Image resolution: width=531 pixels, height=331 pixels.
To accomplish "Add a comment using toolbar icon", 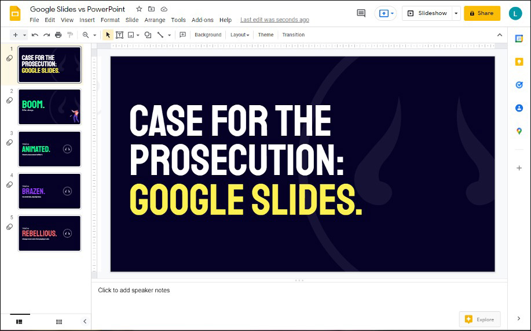I will [x=182, y=35].
